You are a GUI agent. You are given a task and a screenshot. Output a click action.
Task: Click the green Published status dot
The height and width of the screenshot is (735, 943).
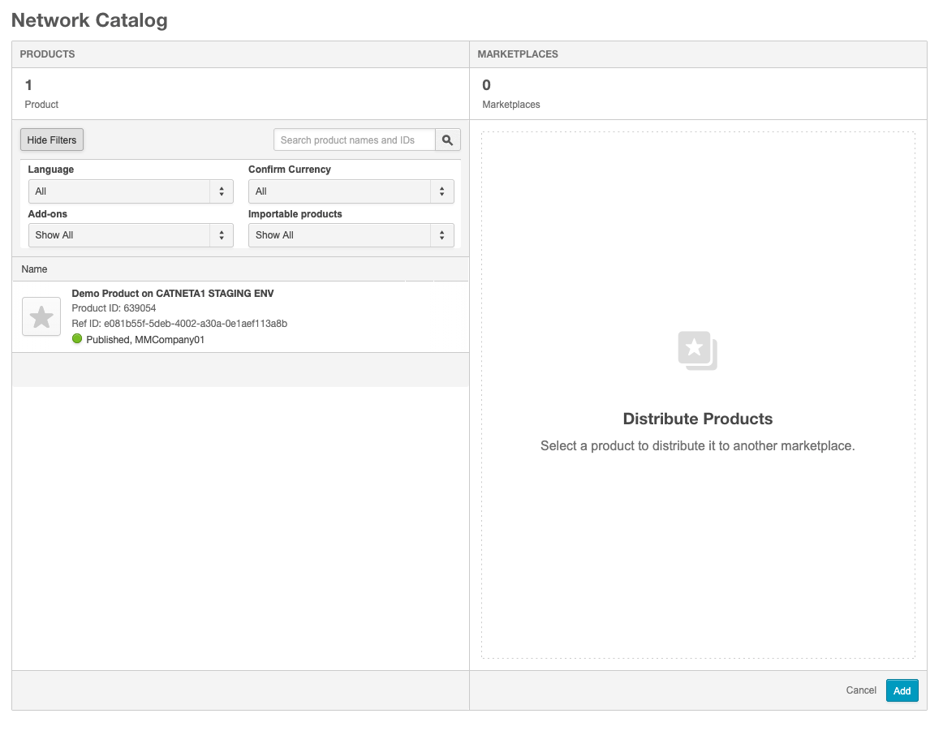click(78, 339)
